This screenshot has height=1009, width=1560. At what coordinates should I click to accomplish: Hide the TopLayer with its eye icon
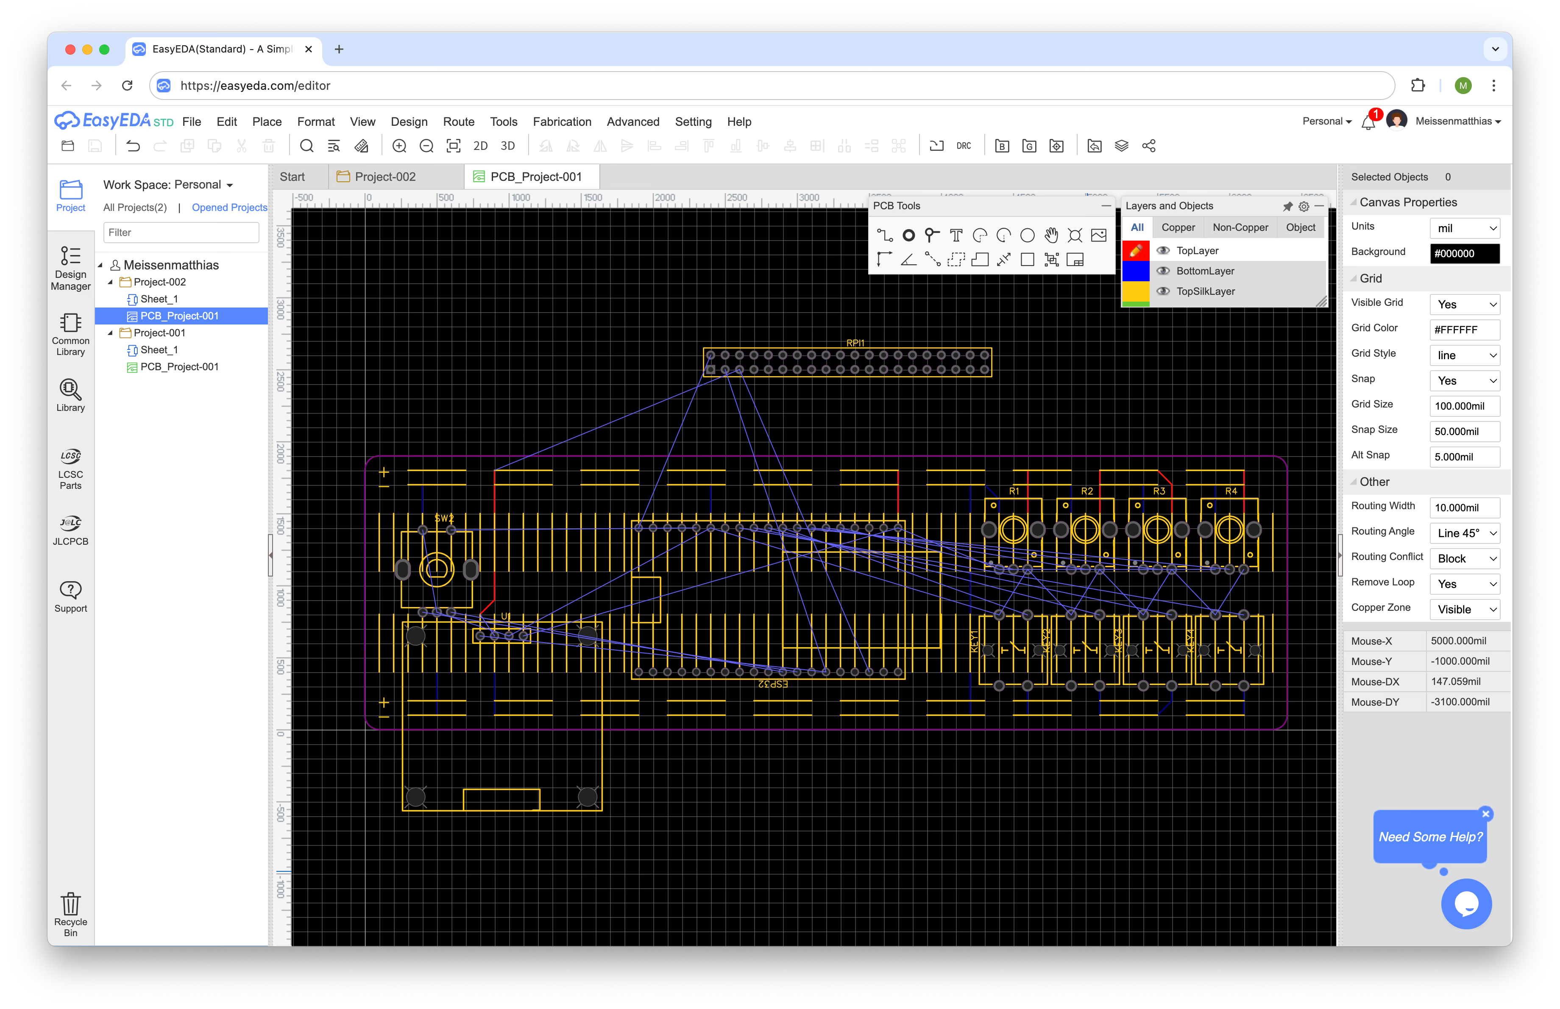1163,251
